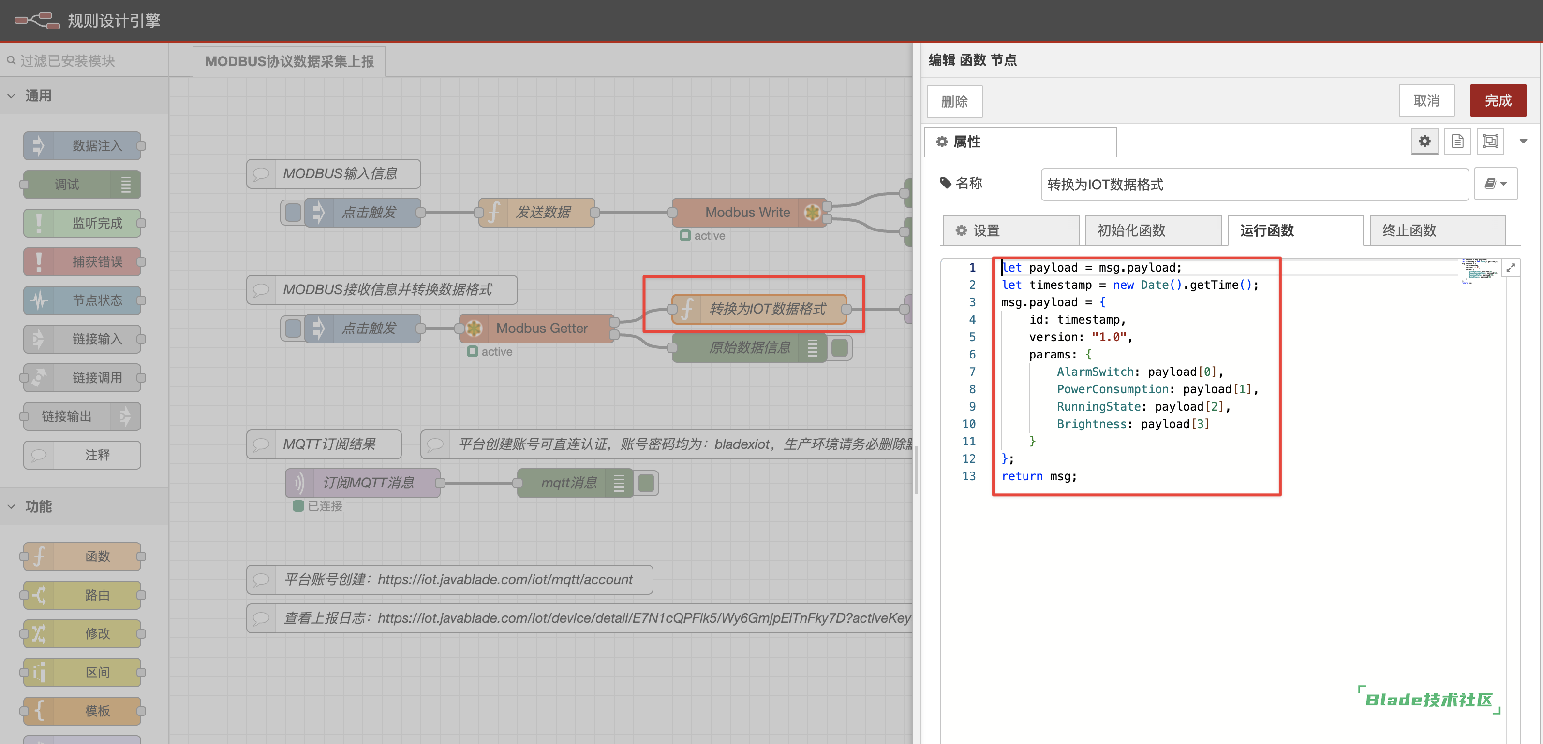Viewport: 1543px width, 744px height.
Task: Switch to the 初始化函数 tab
Action: click(x=1153, y=230)
